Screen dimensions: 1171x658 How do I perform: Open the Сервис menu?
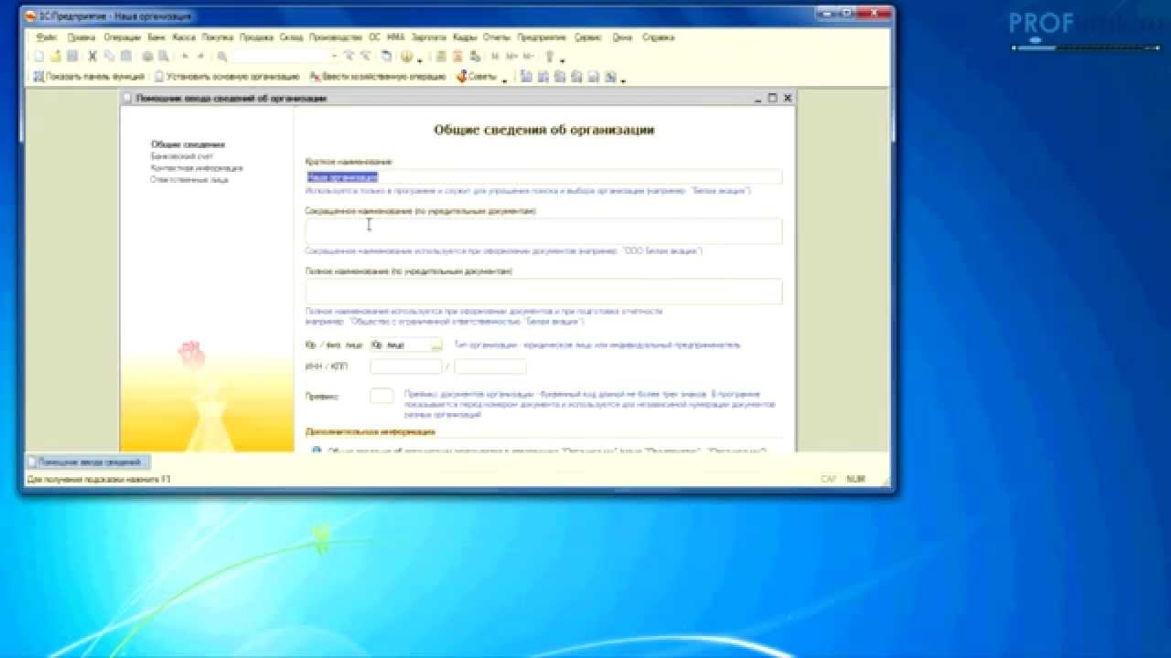click(x=588, y=37)
